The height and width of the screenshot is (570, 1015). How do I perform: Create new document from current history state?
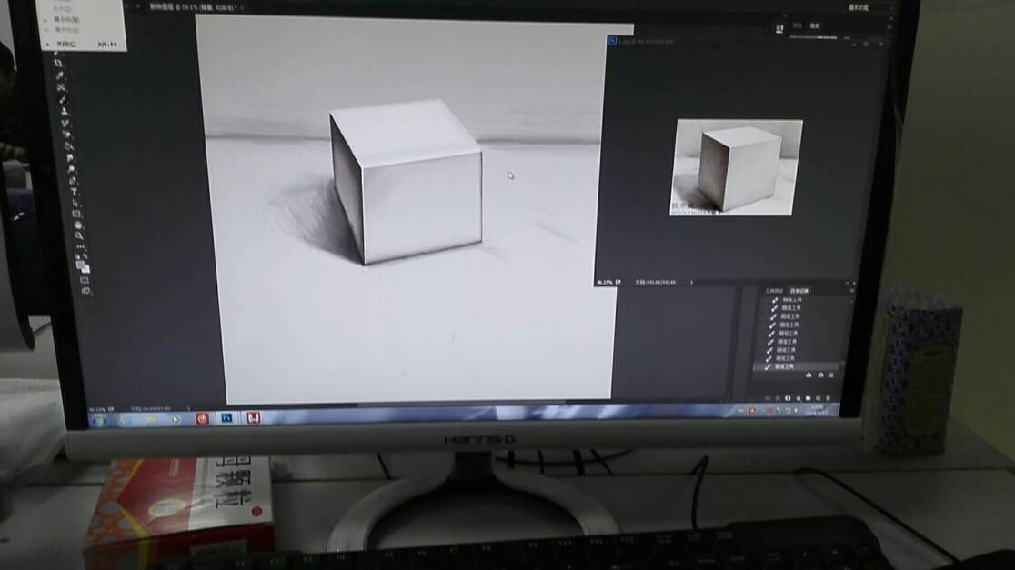tap(809, 375)
